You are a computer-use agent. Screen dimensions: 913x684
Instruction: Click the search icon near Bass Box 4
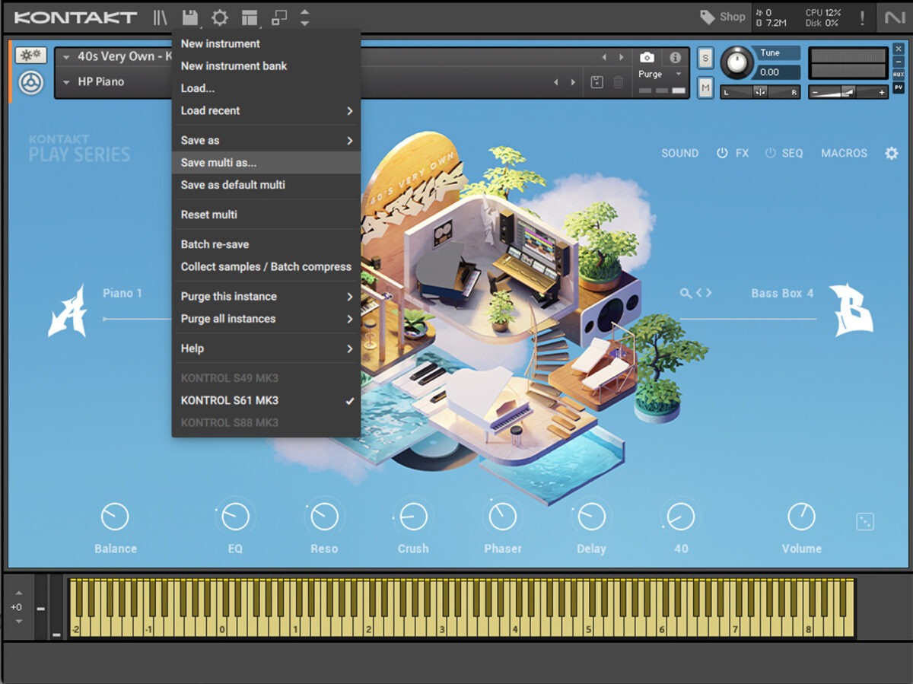tap(686, 293)
